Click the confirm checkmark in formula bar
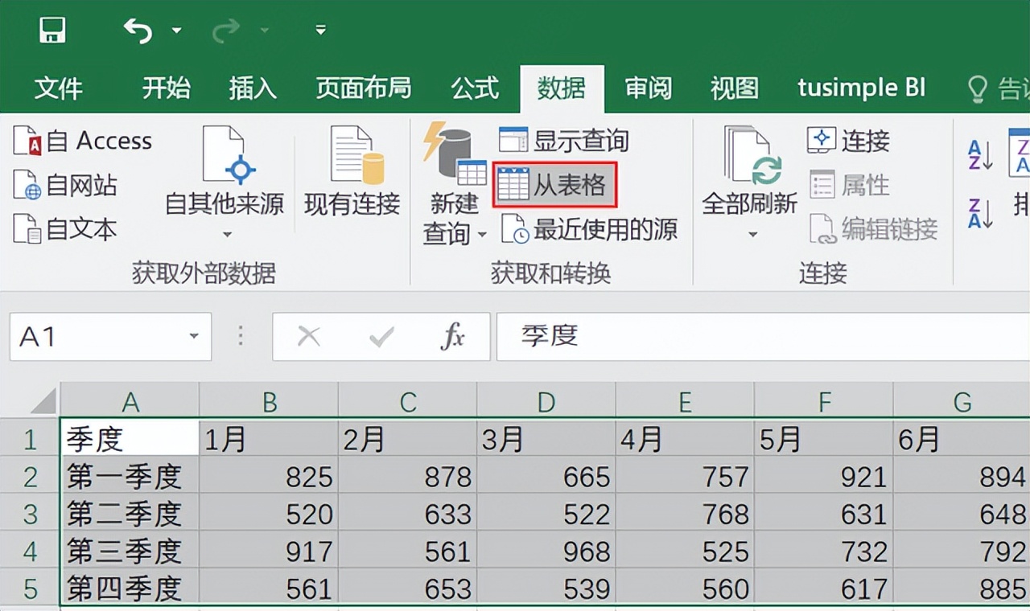The height and width of the screenshot is (611, 1030). [x=381, y=336]
